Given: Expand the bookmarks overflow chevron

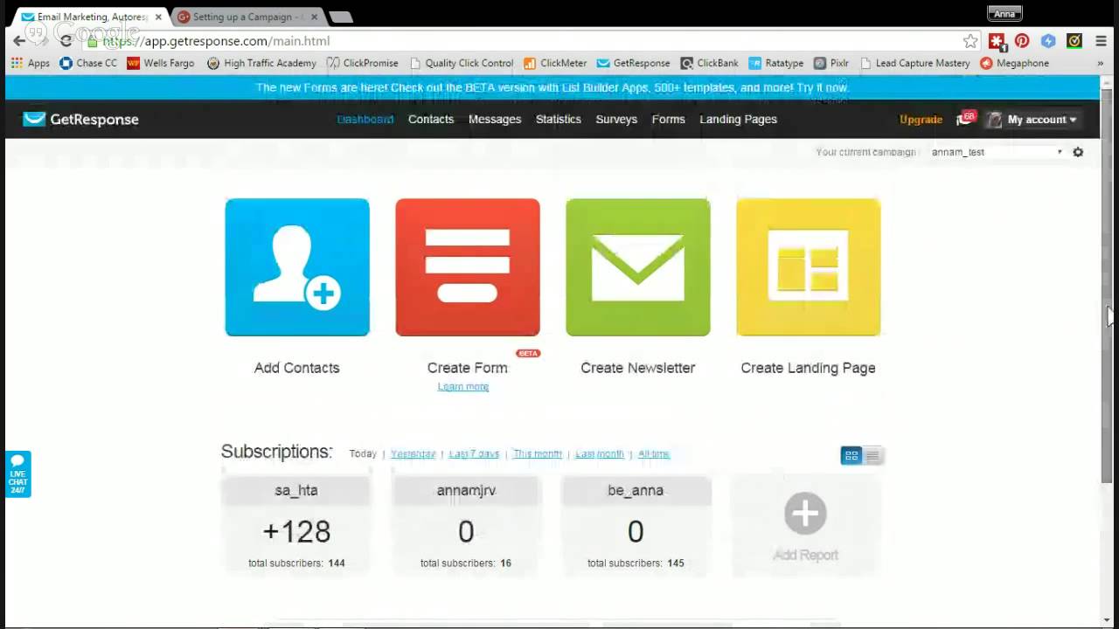Looking at the screenshot, I should click(x=1100, y=63).
